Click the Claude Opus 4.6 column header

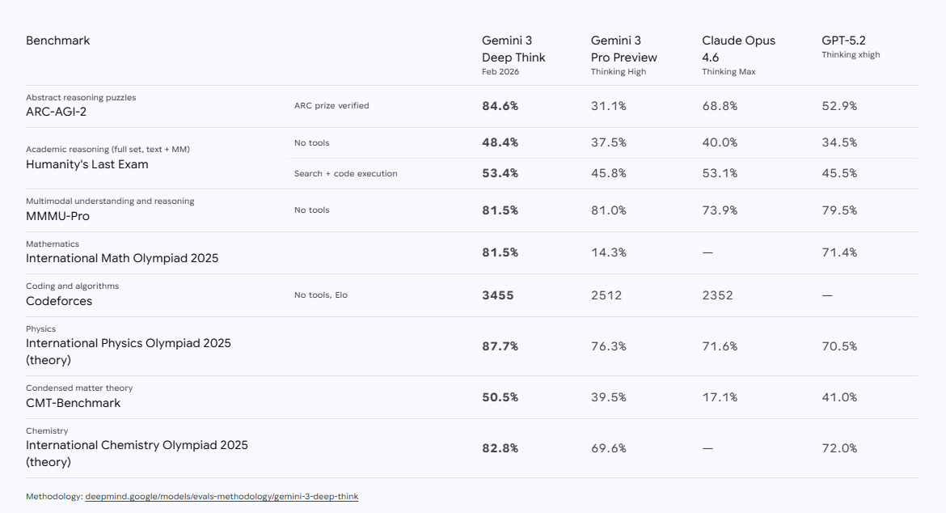[x=738, y=49]
